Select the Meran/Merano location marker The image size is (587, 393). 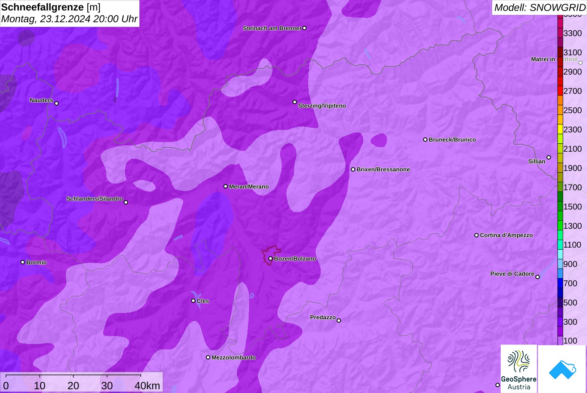click(x=226, y=186)
